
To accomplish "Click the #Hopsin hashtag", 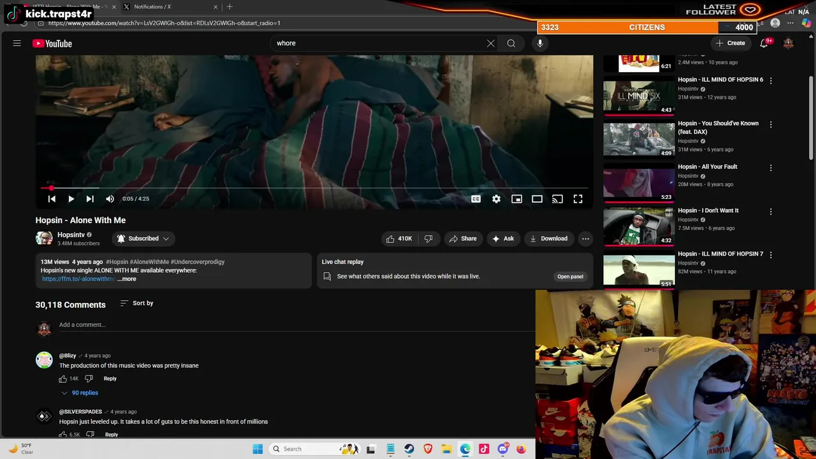I will pyautogui.click(x=117, y=261).
